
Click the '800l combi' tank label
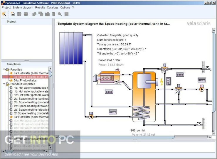coord(137,130)
